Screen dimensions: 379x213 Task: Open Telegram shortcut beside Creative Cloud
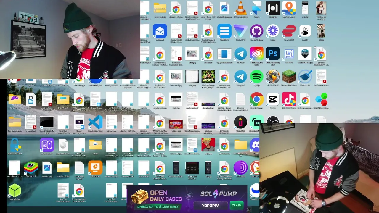240,54
